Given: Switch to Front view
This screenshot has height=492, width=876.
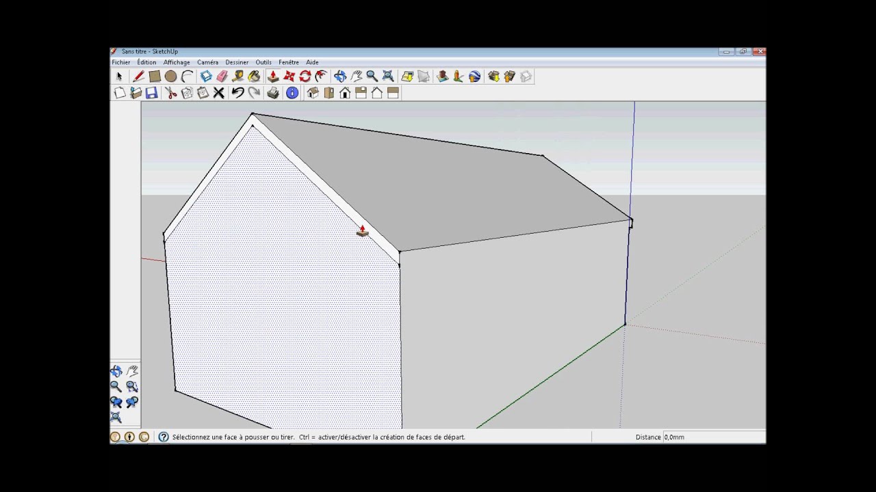Looking at the screenshot, I should coord(345,93).
